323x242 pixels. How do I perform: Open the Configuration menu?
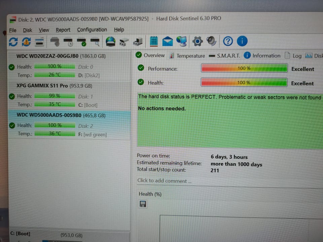[x=92, y=30]
